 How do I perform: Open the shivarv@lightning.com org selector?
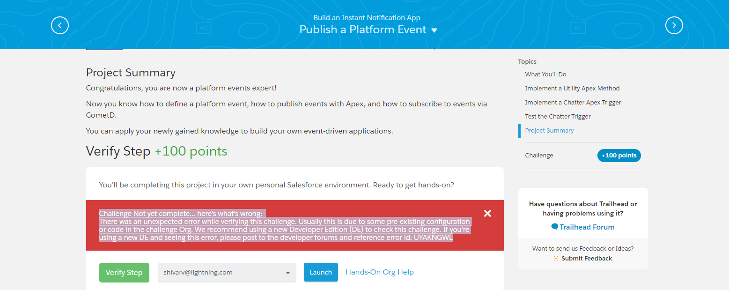[227, 272]
